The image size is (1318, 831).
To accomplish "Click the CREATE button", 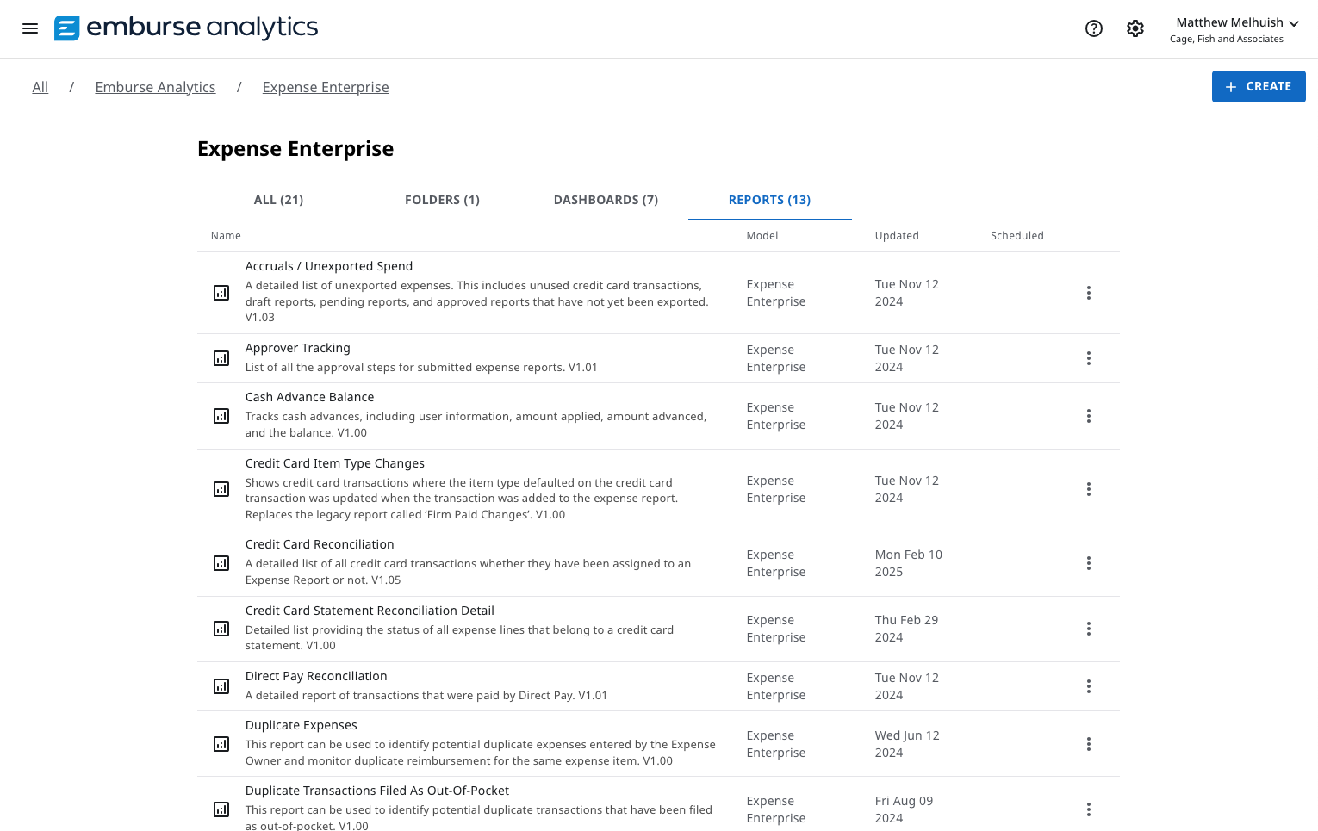I will (x=1259, y=86).
